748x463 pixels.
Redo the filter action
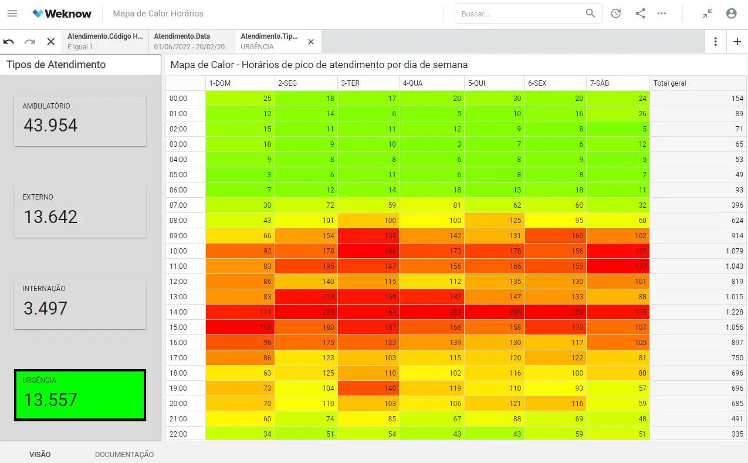click(29, 41)
